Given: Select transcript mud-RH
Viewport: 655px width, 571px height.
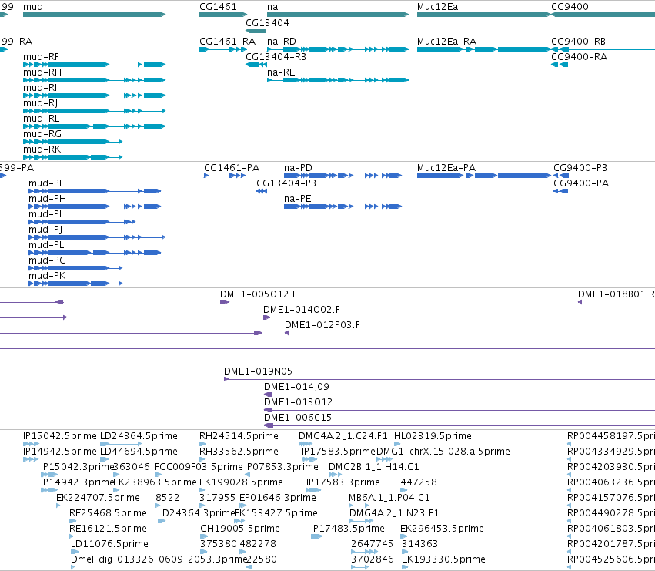Looking at the screenshot, I should [x=95, y=80].
